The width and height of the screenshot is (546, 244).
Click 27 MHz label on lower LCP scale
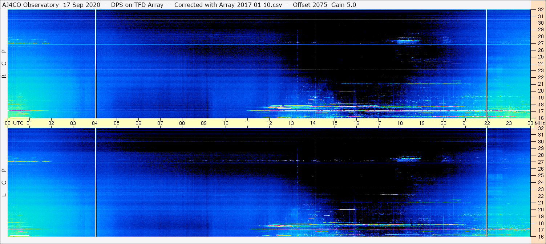540,162
